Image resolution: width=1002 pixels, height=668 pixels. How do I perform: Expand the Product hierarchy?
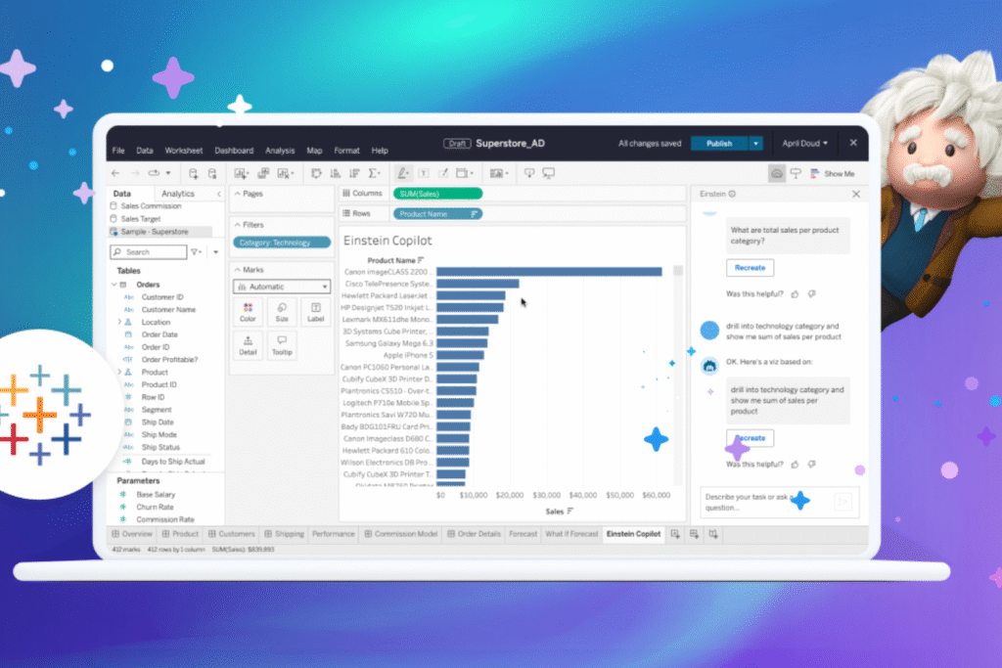point(119,372)
